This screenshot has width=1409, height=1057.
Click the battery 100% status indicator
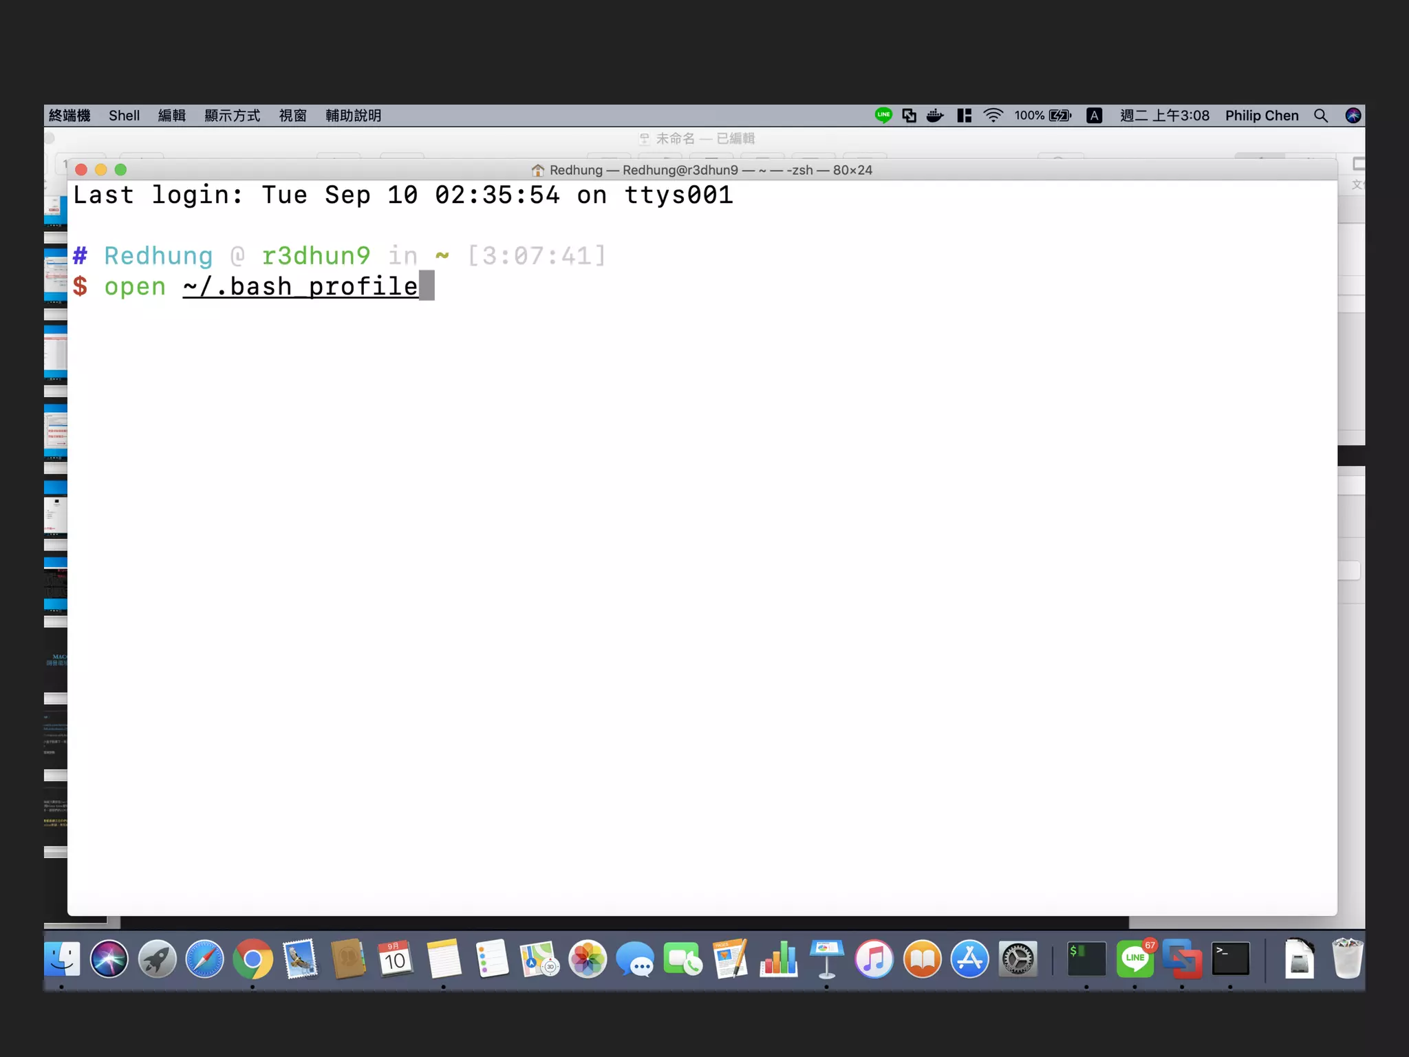click(x=1042, y=116)
